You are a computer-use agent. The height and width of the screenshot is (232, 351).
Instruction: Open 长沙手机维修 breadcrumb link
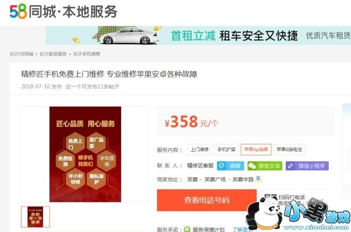click(x=87, y=54)
